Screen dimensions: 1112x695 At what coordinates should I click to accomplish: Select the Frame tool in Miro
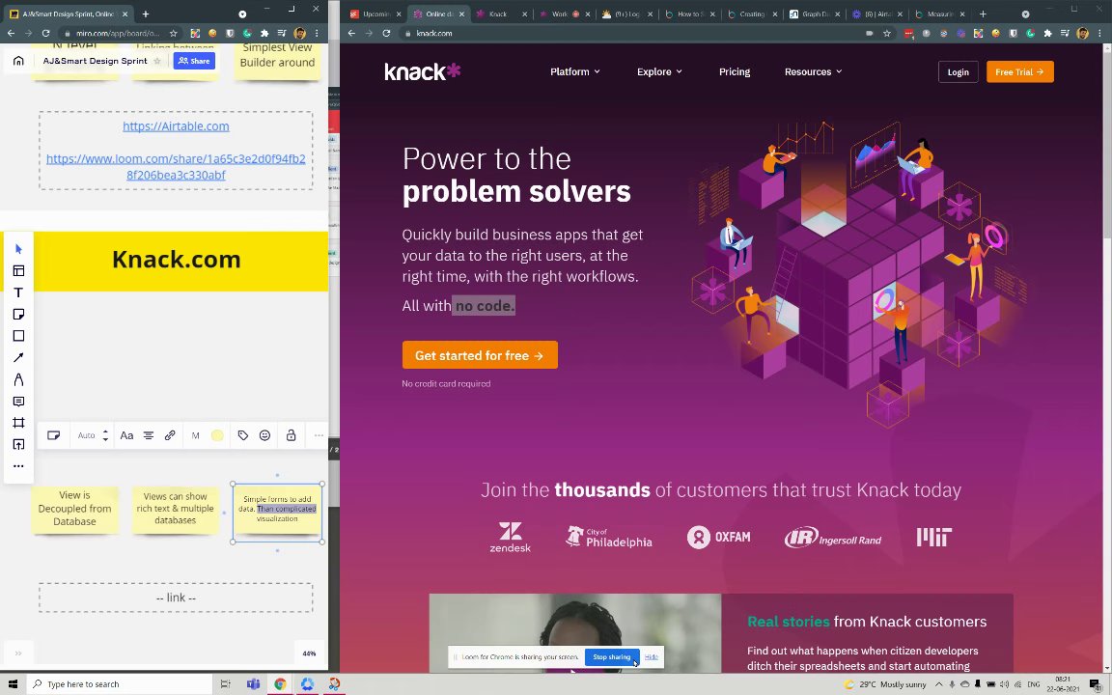[x=18, y=423]
